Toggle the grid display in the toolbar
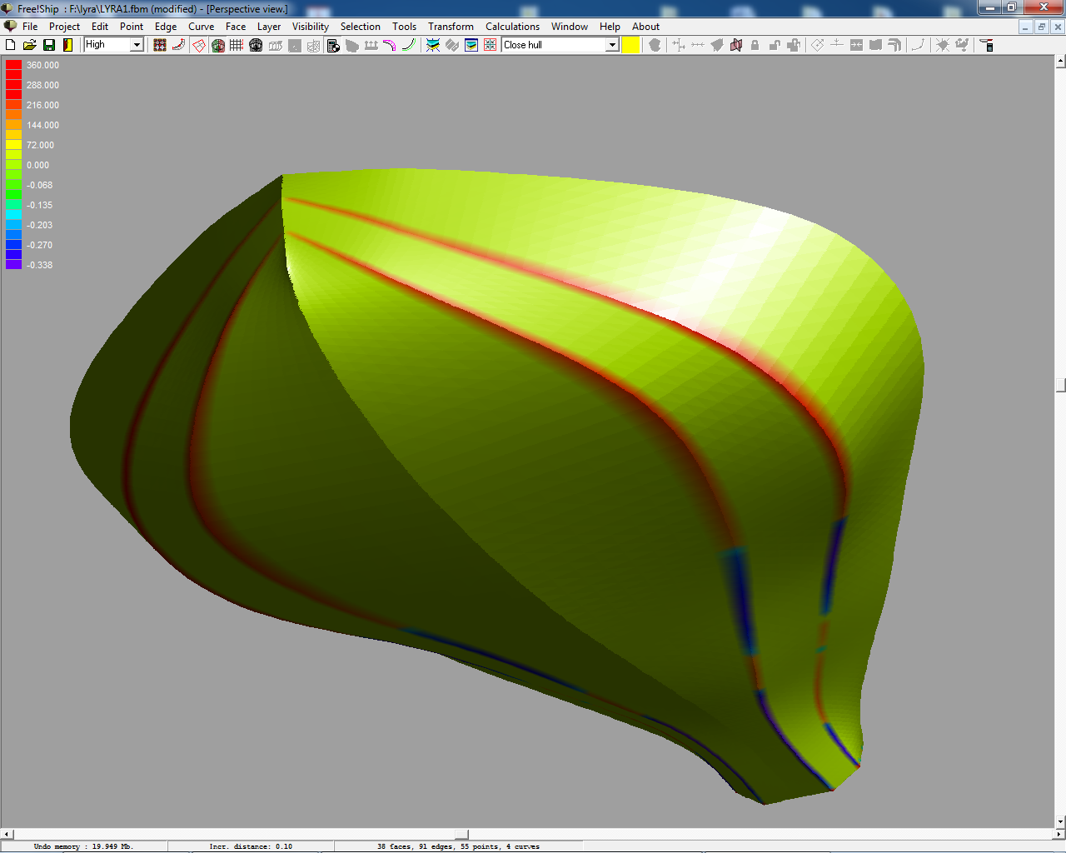 click(237, 45)
